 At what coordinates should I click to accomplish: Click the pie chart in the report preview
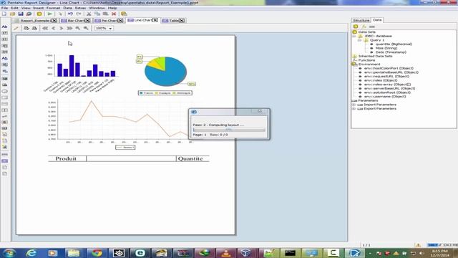(x=165, y=72)
